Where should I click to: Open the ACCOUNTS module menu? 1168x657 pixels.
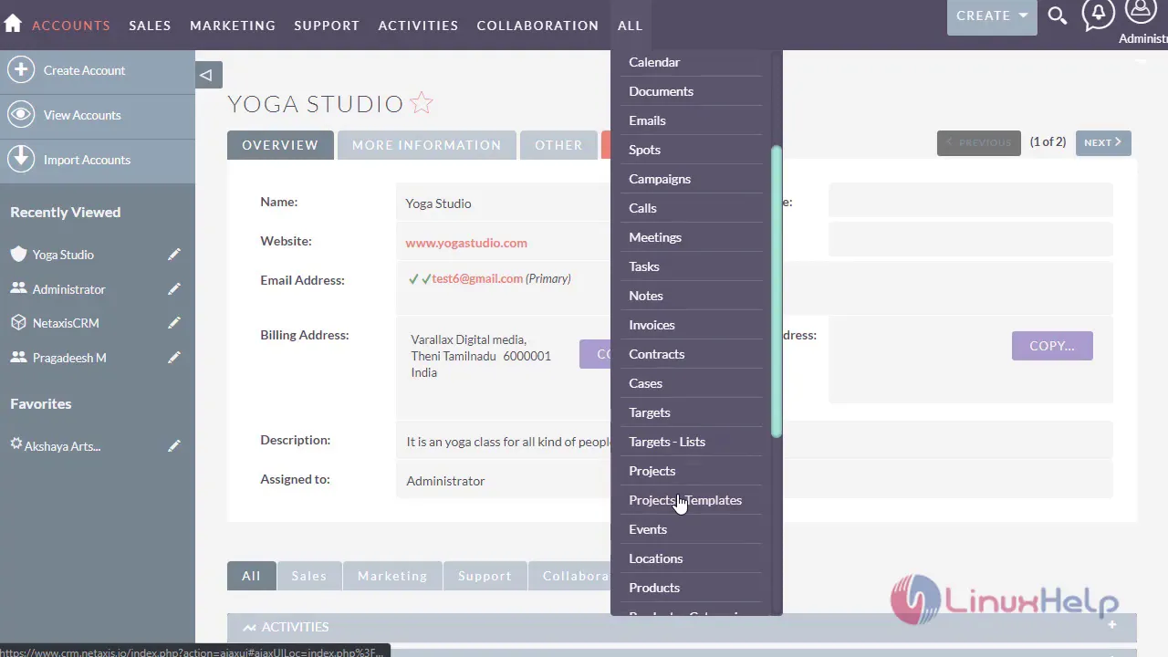coord(71,26)
